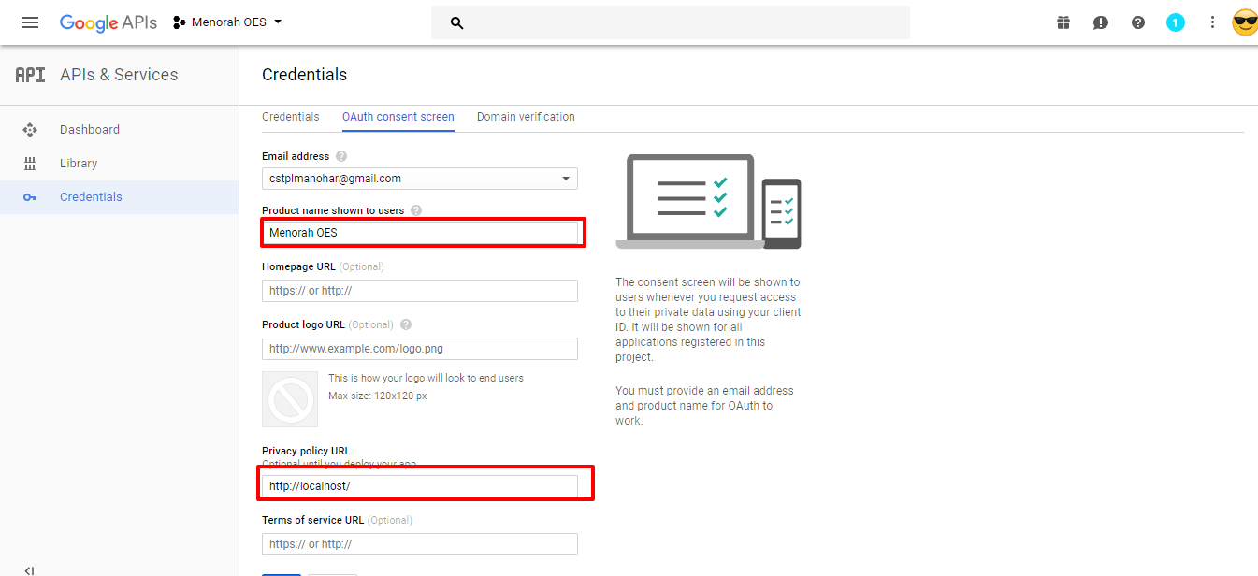Image resolution: width=1258 pixels, height=576 pixels.
Task: Open the gift free trial icon
Action: point(1063,22)
